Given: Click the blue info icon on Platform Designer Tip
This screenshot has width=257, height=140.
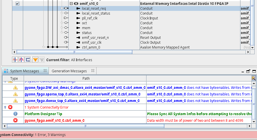Looking at the screenshot, I should click(x=15, y=114).
